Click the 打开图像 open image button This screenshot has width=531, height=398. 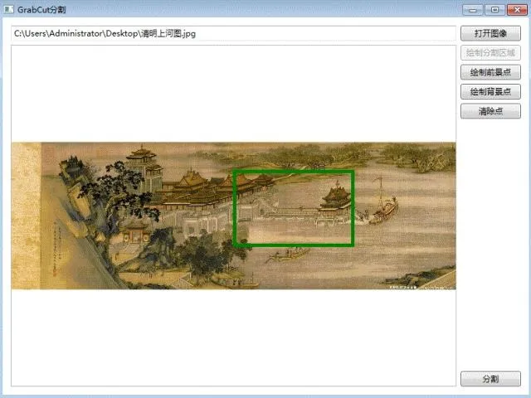pyautogui.click(x=490, y=33)
